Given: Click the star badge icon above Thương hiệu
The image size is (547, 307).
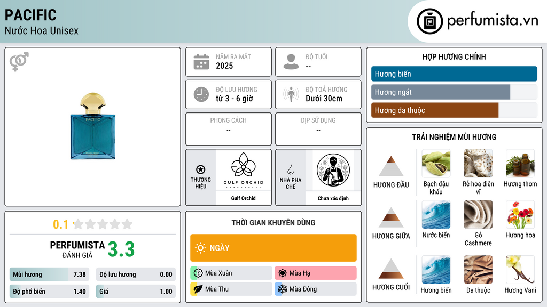Looking at the screenshot, I should point(201,169).
